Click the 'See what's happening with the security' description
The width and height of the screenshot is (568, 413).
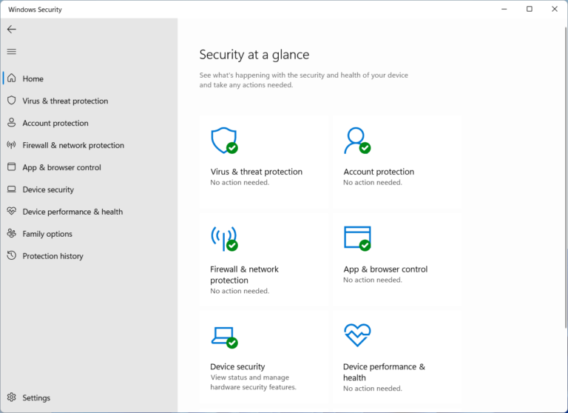click(x=303, y=80)
